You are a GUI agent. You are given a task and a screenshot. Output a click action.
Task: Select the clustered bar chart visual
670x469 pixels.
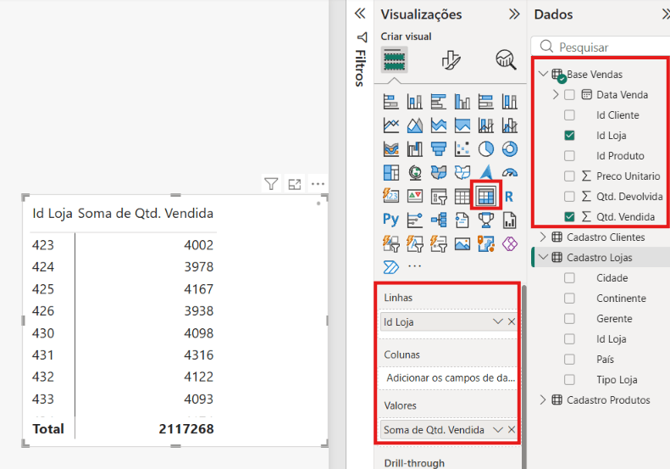[x=439, y=102]
